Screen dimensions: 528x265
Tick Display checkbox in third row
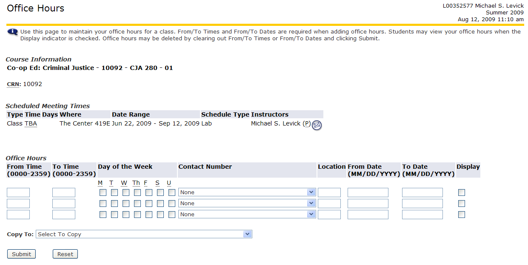click(x=462, y=215)
